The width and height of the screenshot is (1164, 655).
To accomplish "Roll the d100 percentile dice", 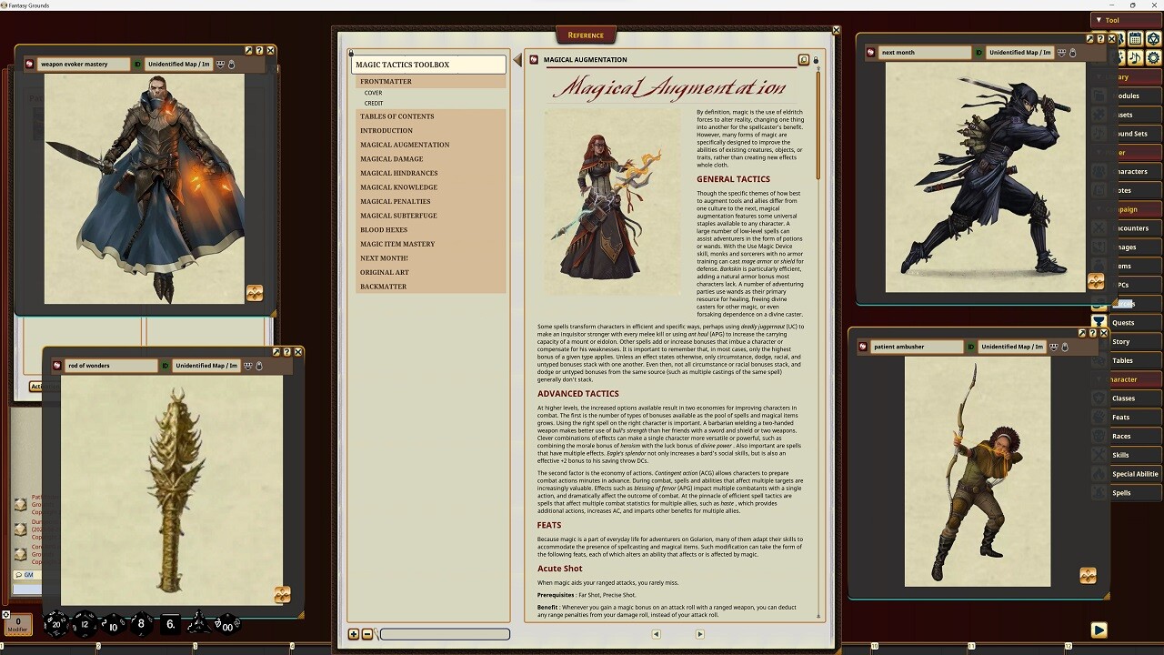I will pos(226,624).
